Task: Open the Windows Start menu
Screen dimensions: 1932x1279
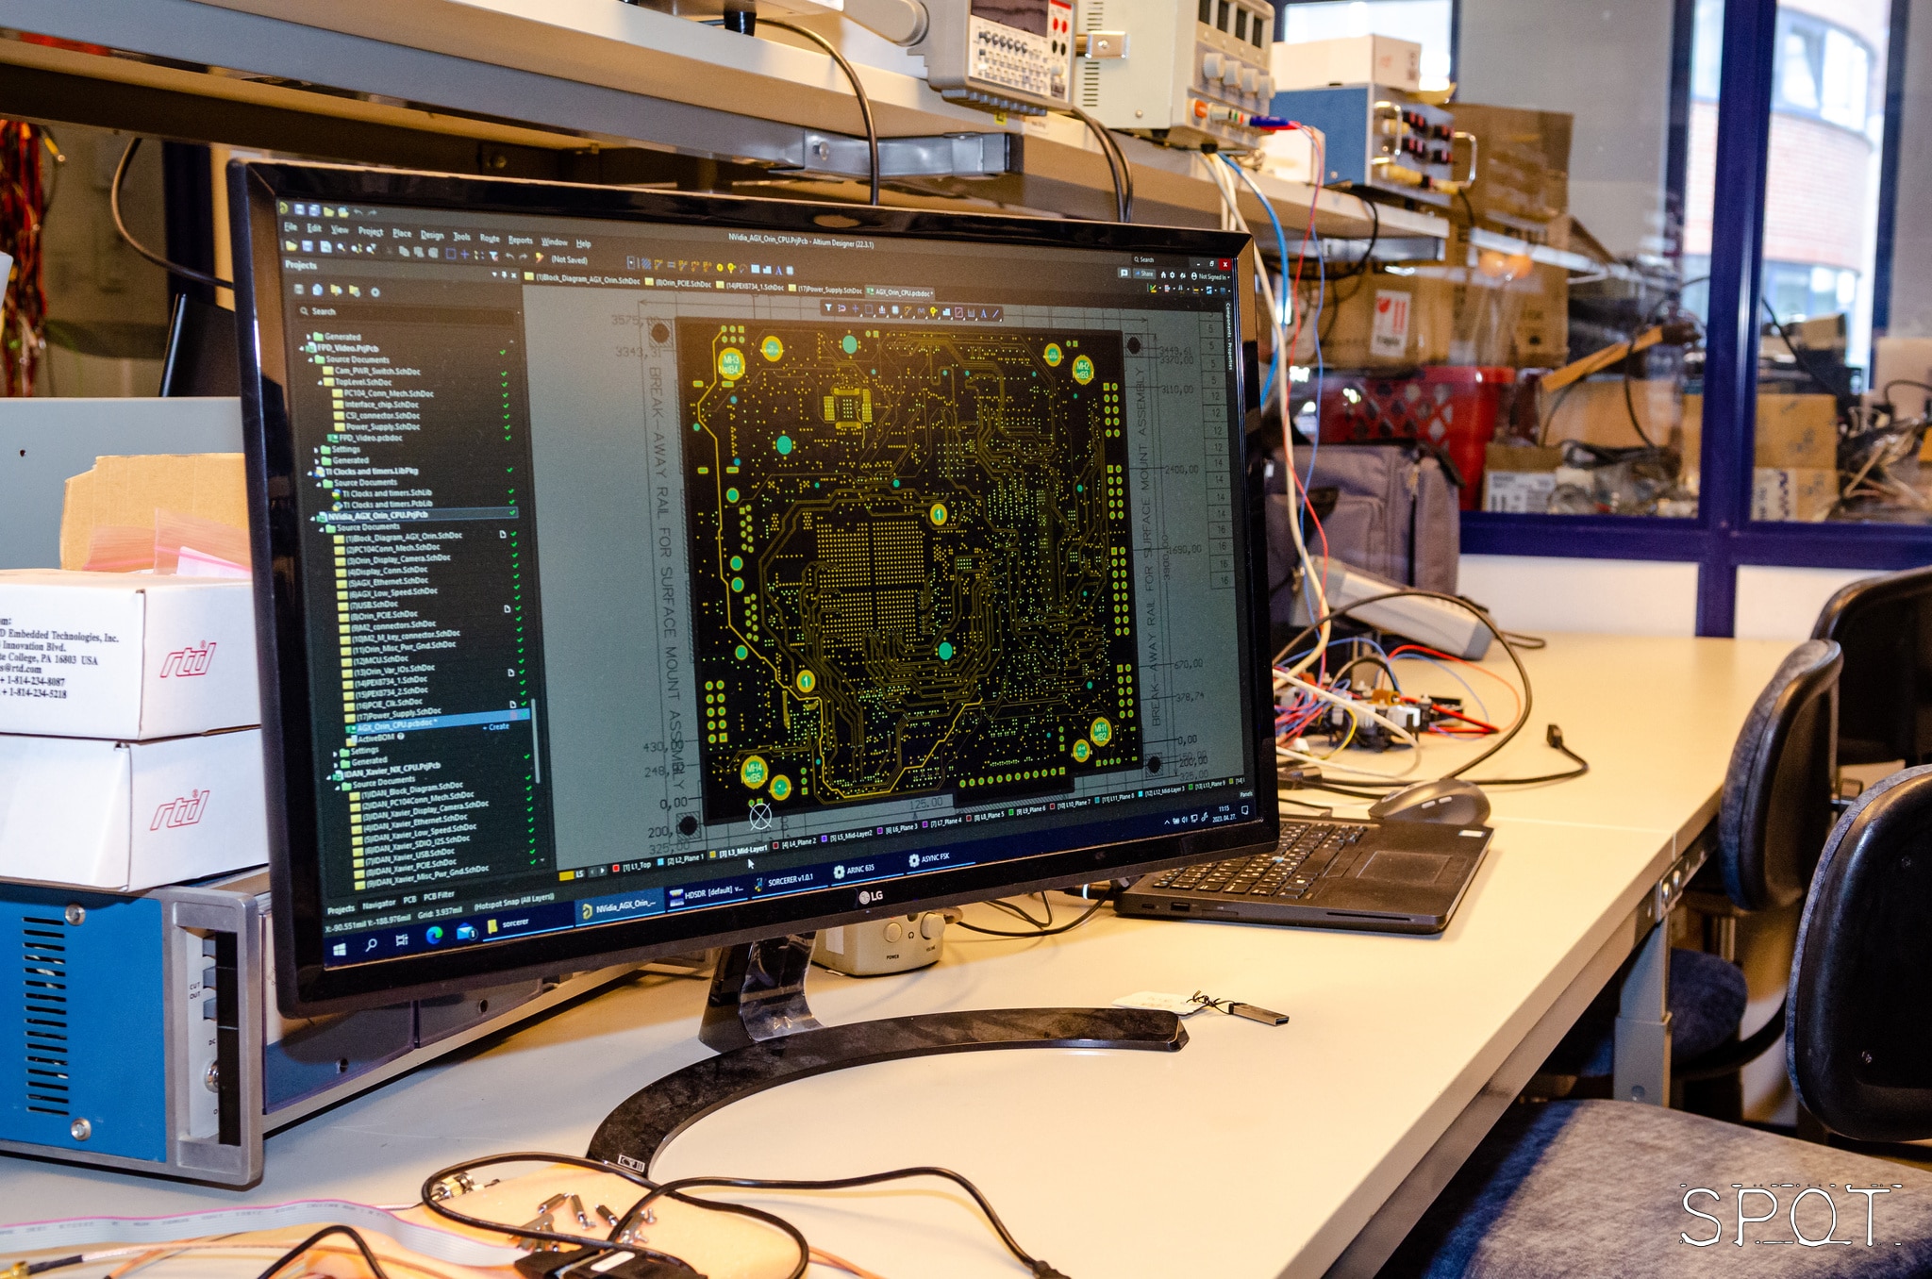Action: [340, 950]
